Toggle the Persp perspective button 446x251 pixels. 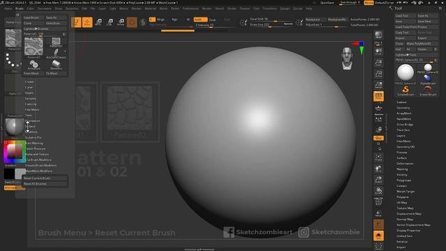pos(378,96)
